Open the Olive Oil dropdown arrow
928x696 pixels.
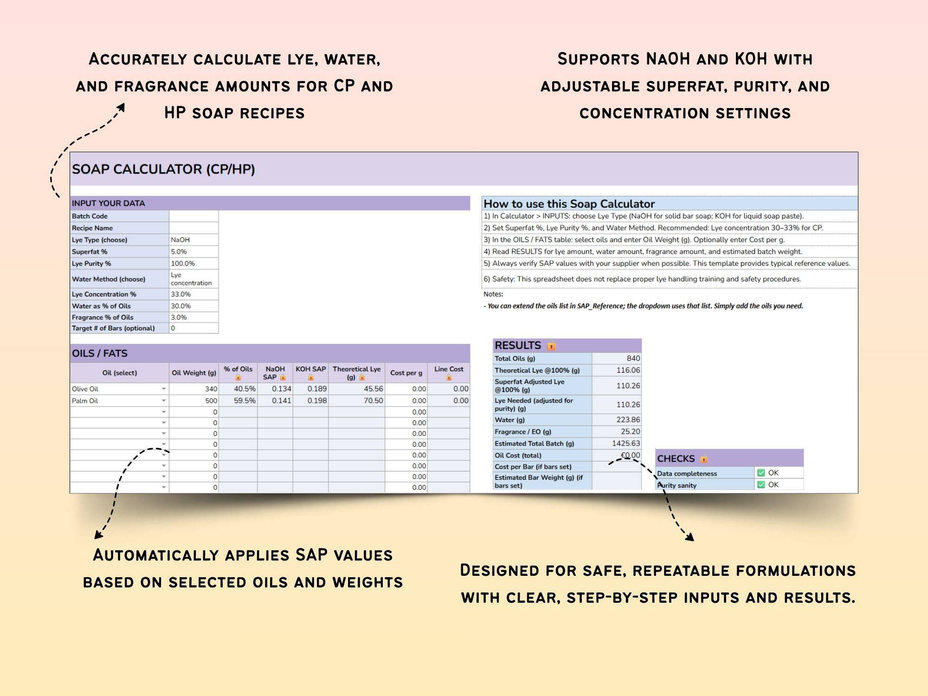click(164, 389)
